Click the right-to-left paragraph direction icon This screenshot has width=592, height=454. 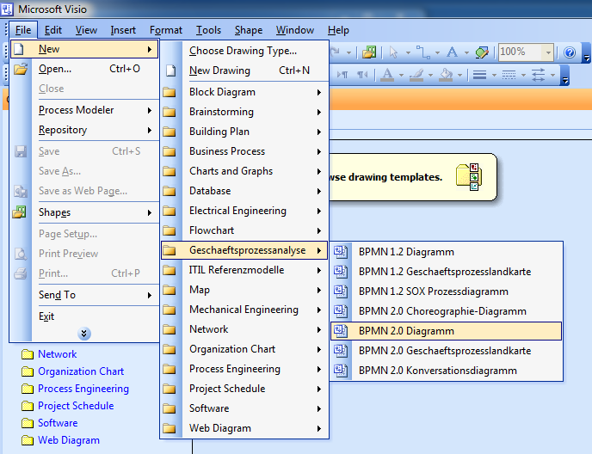[x=362, y=75]
